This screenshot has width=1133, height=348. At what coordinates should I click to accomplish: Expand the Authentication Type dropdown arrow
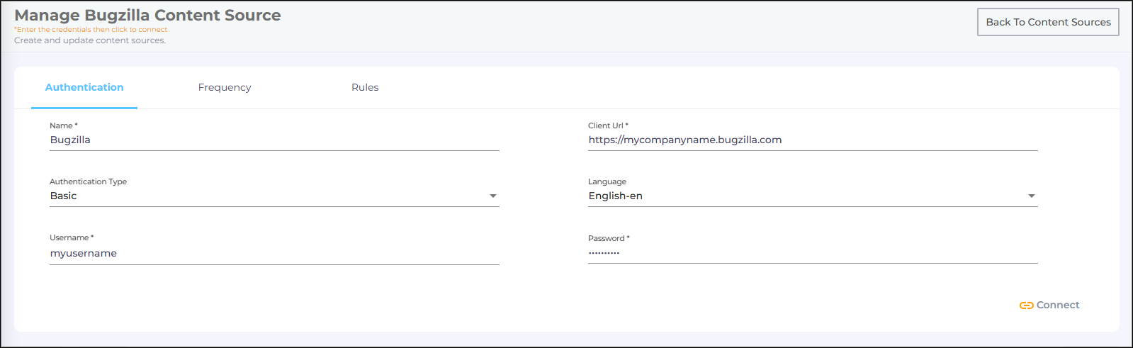click(493, 196)
